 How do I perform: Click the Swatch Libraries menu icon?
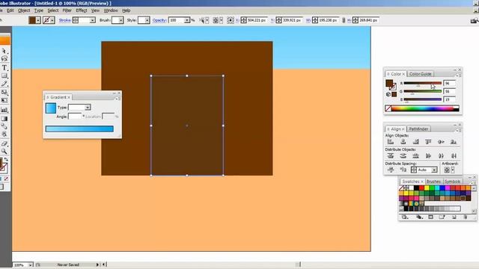click(405, 217)
